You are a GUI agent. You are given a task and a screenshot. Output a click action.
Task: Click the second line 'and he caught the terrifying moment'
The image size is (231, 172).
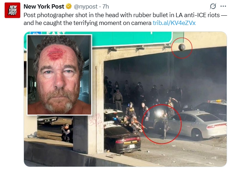[87, 23]
